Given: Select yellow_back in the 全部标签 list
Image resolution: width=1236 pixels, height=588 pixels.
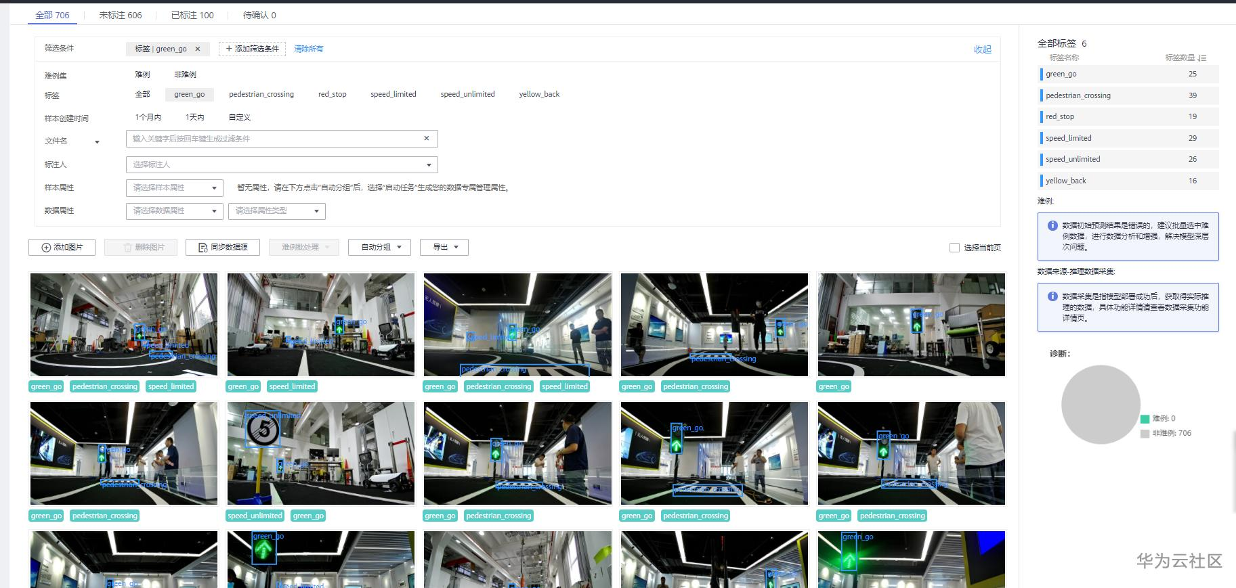Looking at the screenshot, I should pos(1129,181).
